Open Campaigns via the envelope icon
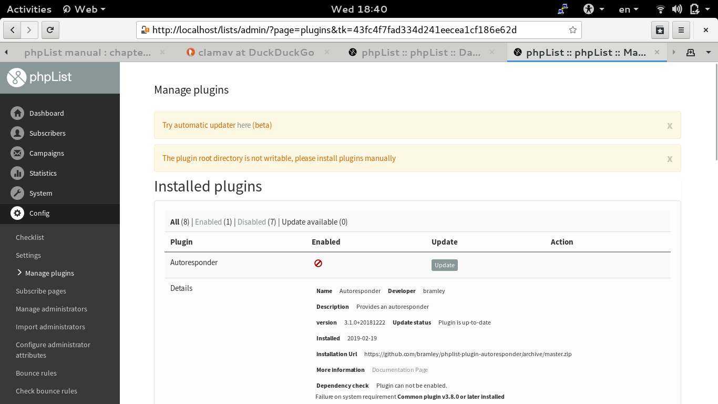 pos(17,153)
